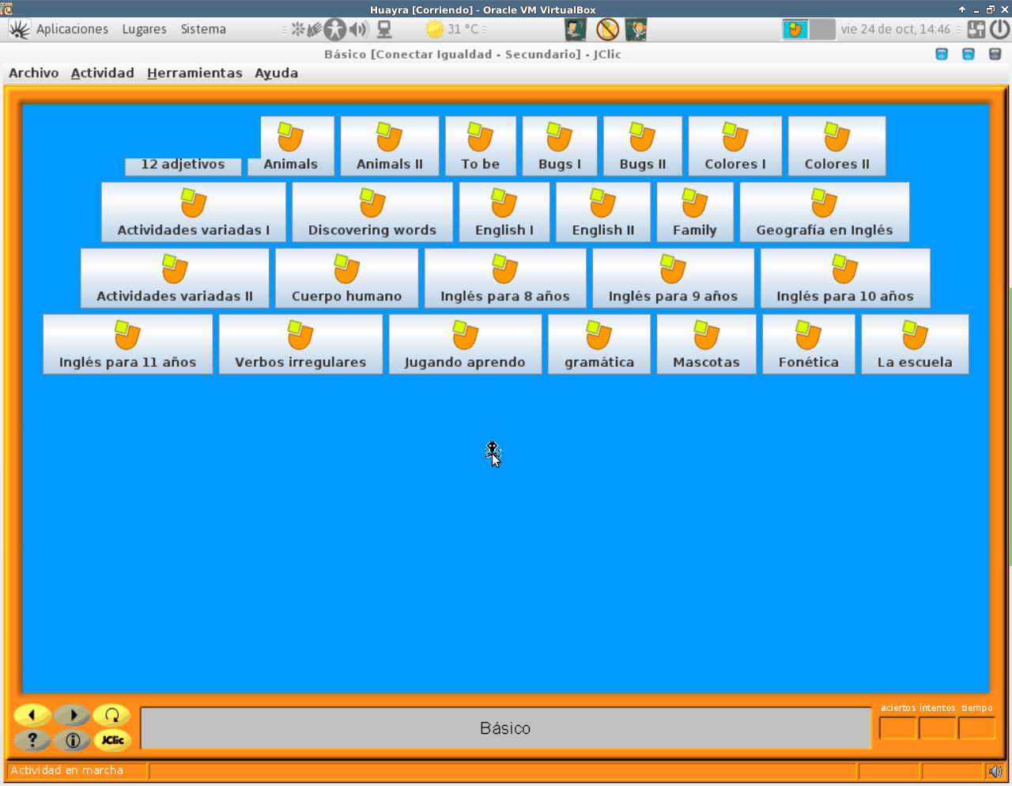
Task: Expand the Lugares system menu
Action: (x=144, y=29)
